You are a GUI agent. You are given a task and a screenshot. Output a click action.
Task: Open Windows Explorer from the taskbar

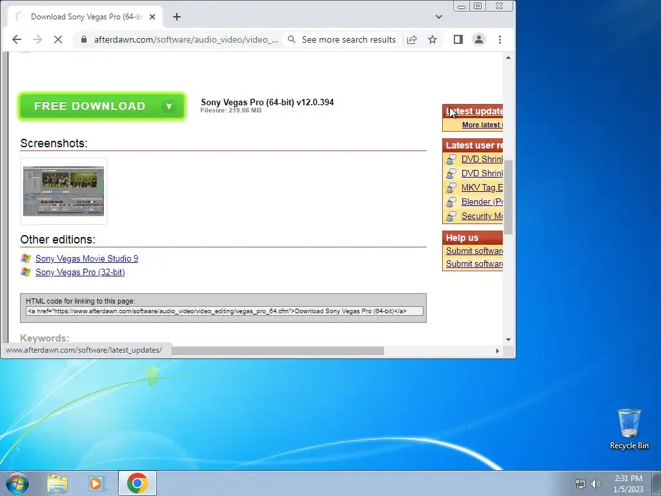click(57, 483)
